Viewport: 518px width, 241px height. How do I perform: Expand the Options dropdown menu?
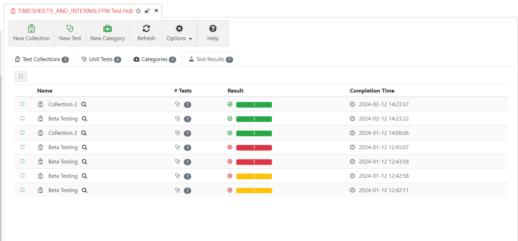point(179,33)
